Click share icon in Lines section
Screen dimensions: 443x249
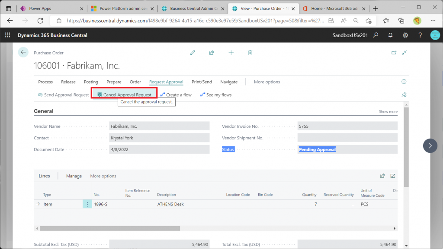[x=382, y=176]
